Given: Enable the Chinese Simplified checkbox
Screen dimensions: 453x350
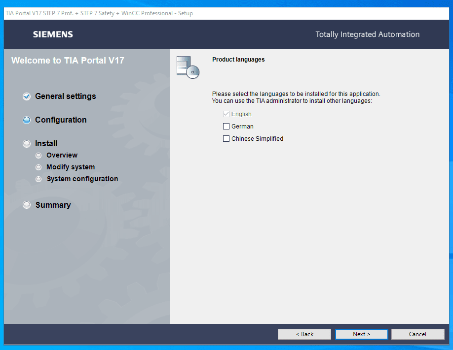Looking at the screenshot, I should pyautogui.click(x=226, y=139).
